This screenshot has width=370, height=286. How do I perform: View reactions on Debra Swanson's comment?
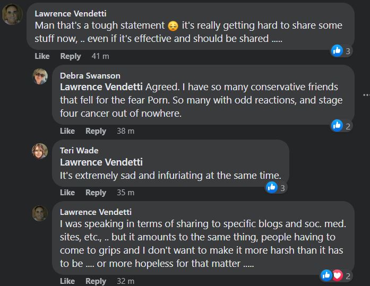pos(341,126)
